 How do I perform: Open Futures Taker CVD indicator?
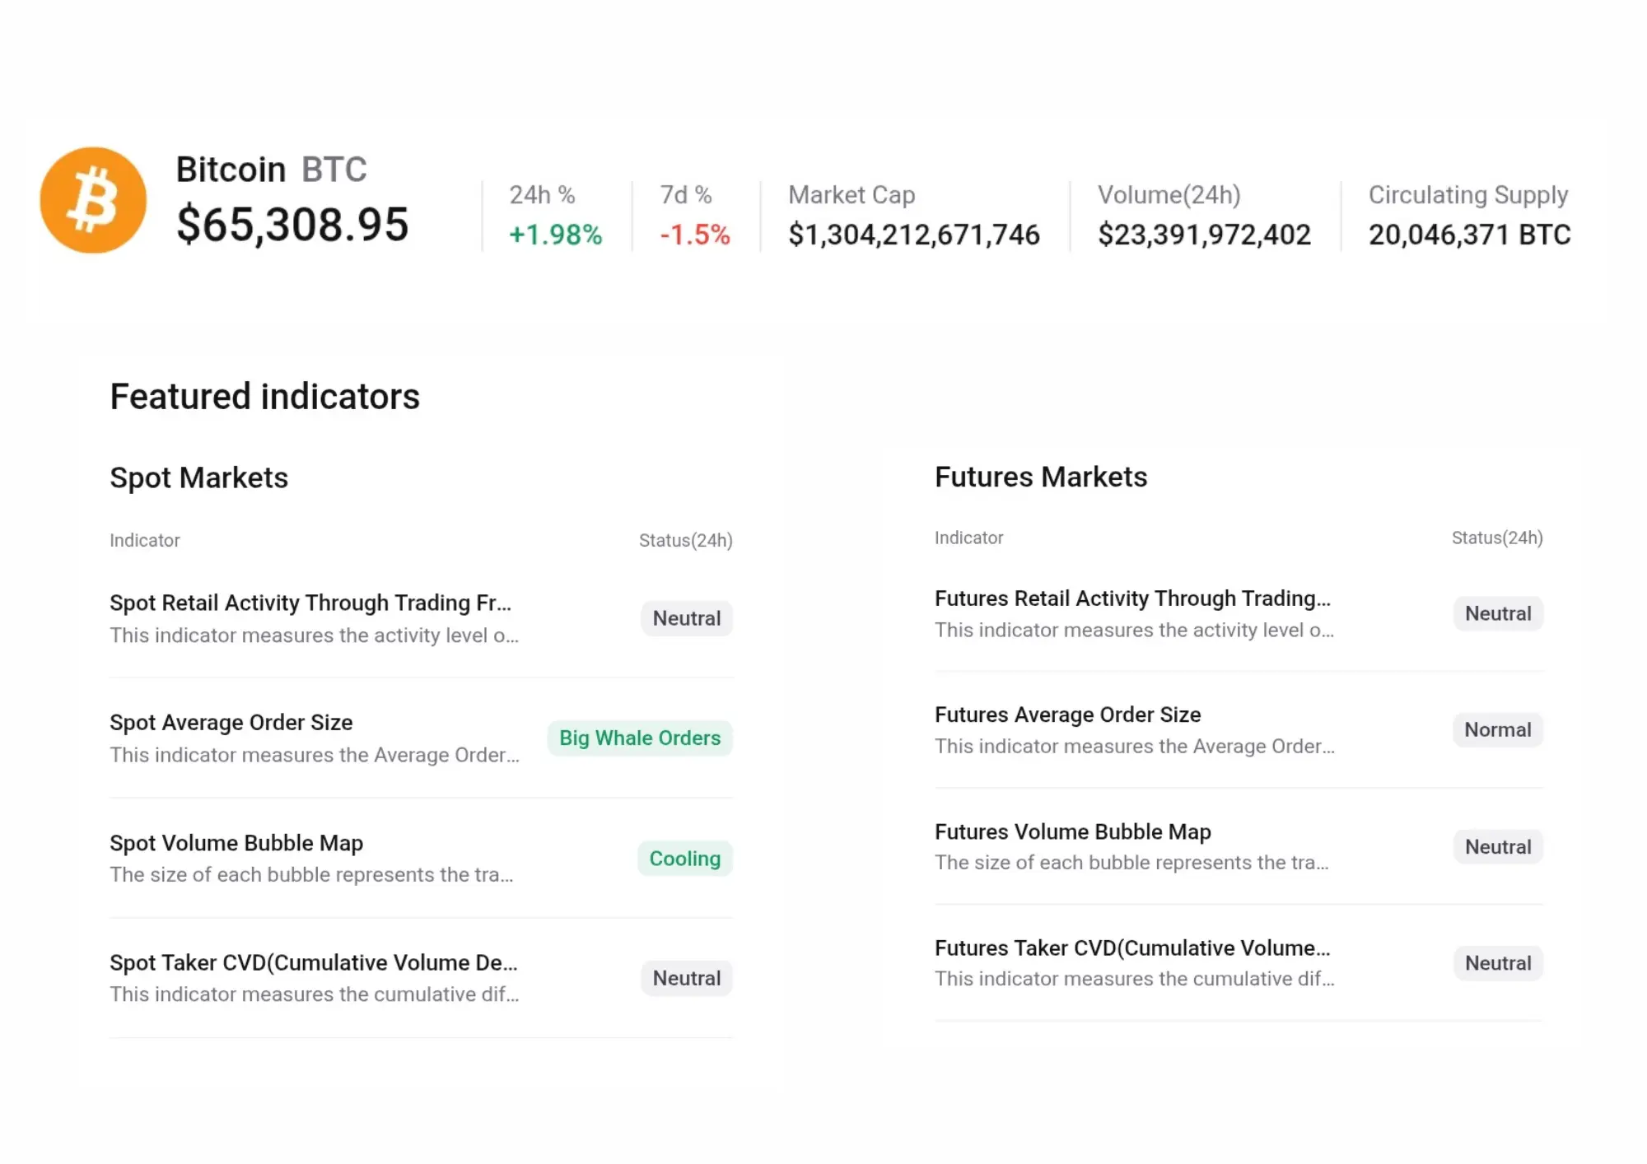point(1132,947)
